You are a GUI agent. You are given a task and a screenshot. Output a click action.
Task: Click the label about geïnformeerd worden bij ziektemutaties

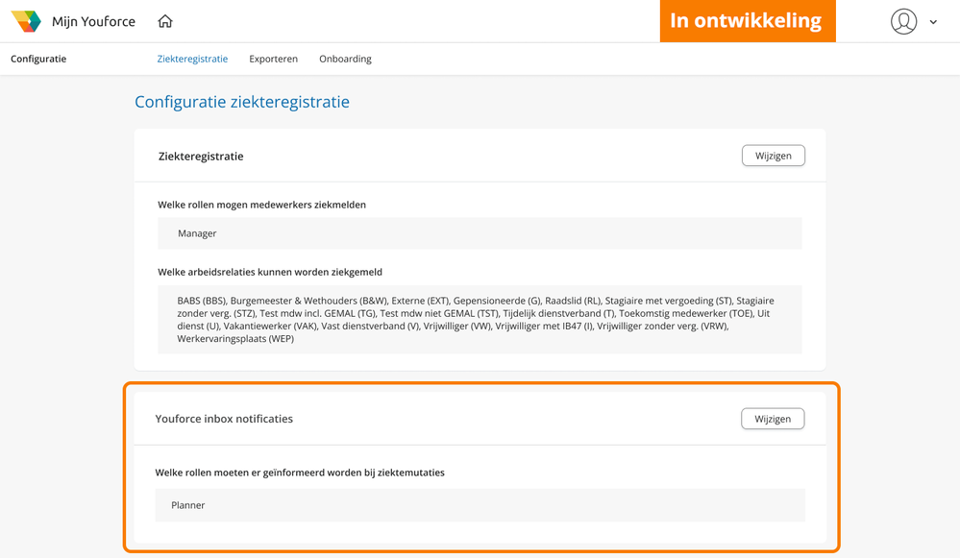point(300,473)
